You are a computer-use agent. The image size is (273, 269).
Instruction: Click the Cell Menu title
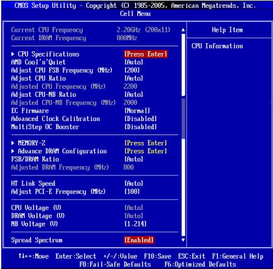pos(135,14)
